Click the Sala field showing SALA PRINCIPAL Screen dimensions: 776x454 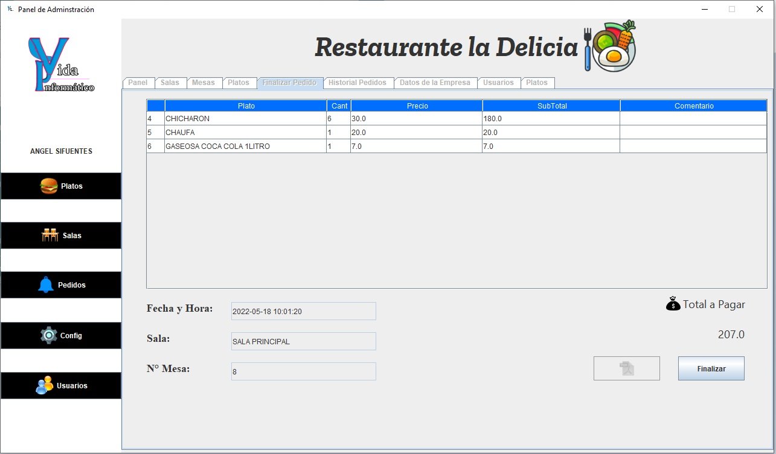[304, 341]
